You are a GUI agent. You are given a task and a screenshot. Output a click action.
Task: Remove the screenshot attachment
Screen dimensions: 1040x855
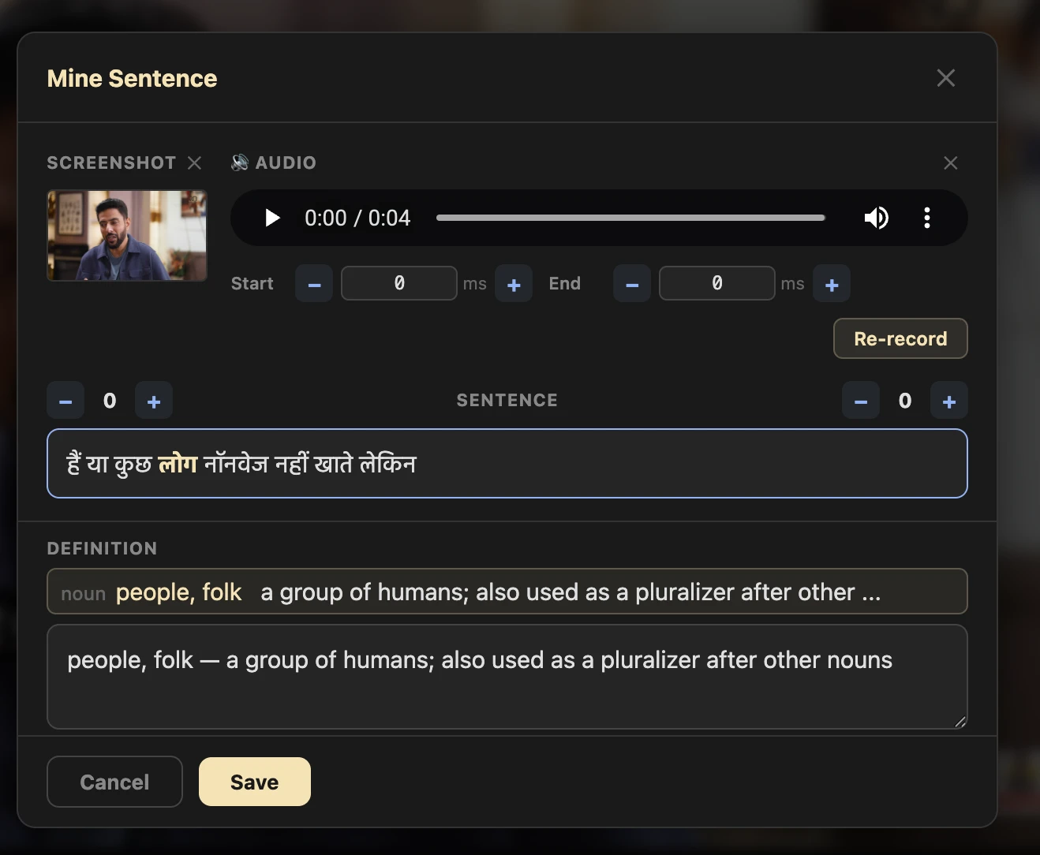click(x=194, y=162)
